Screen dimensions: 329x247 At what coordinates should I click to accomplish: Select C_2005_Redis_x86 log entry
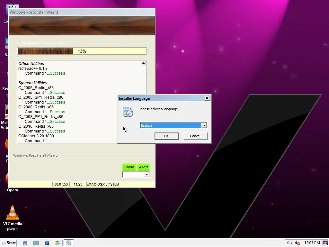click(36, 87)
